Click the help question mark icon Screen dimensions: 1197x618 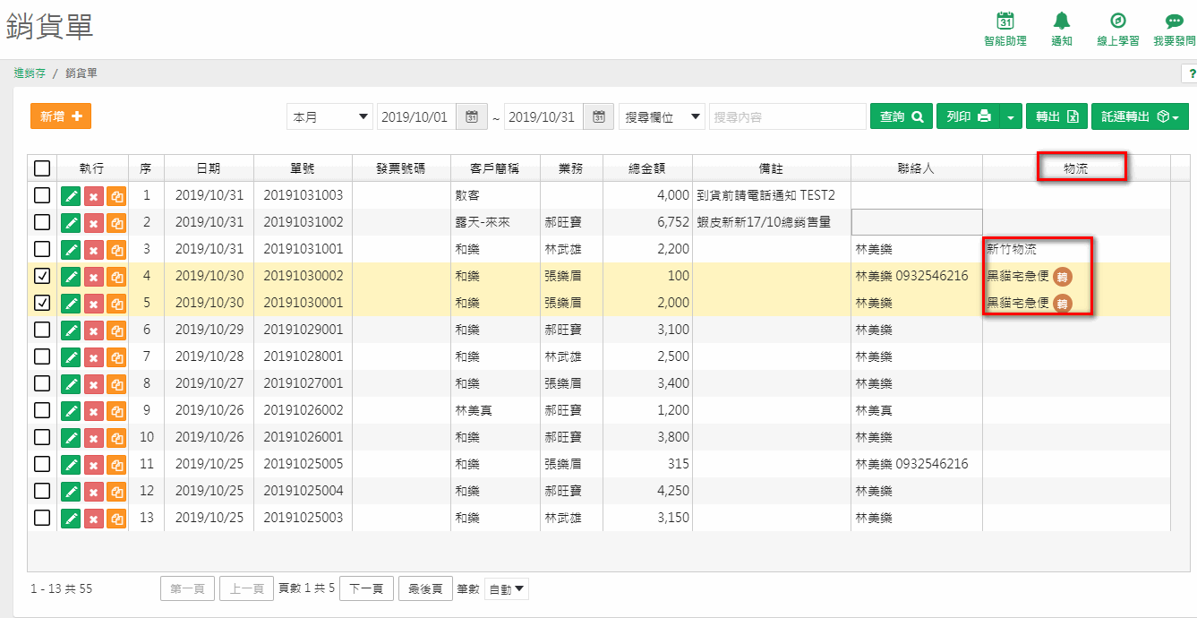click(x=1192, y=73)
